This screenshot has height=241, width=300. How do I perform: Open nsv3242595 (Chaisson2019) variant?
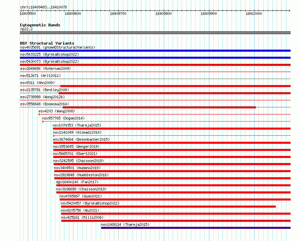[x=79, y=161]
